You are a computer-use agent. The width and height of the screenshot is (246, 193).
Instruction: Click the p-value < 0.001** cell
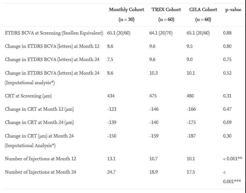[x=232, y=159]
